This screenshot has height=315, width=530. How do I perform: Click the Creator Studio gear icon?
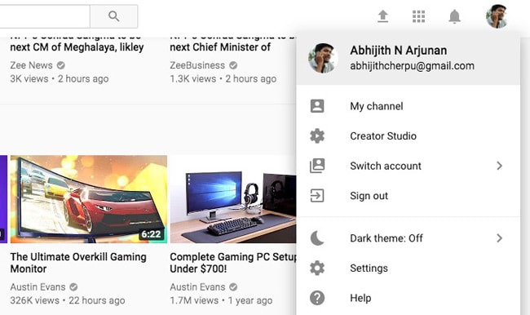point(317,135)
